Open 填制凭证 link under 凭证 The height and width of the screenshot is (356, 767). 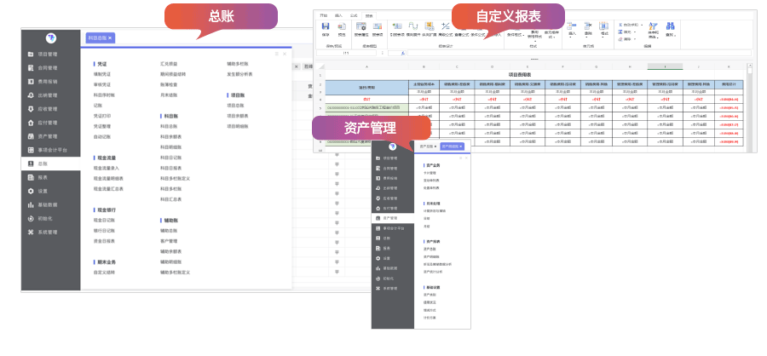tap(102, 74)
